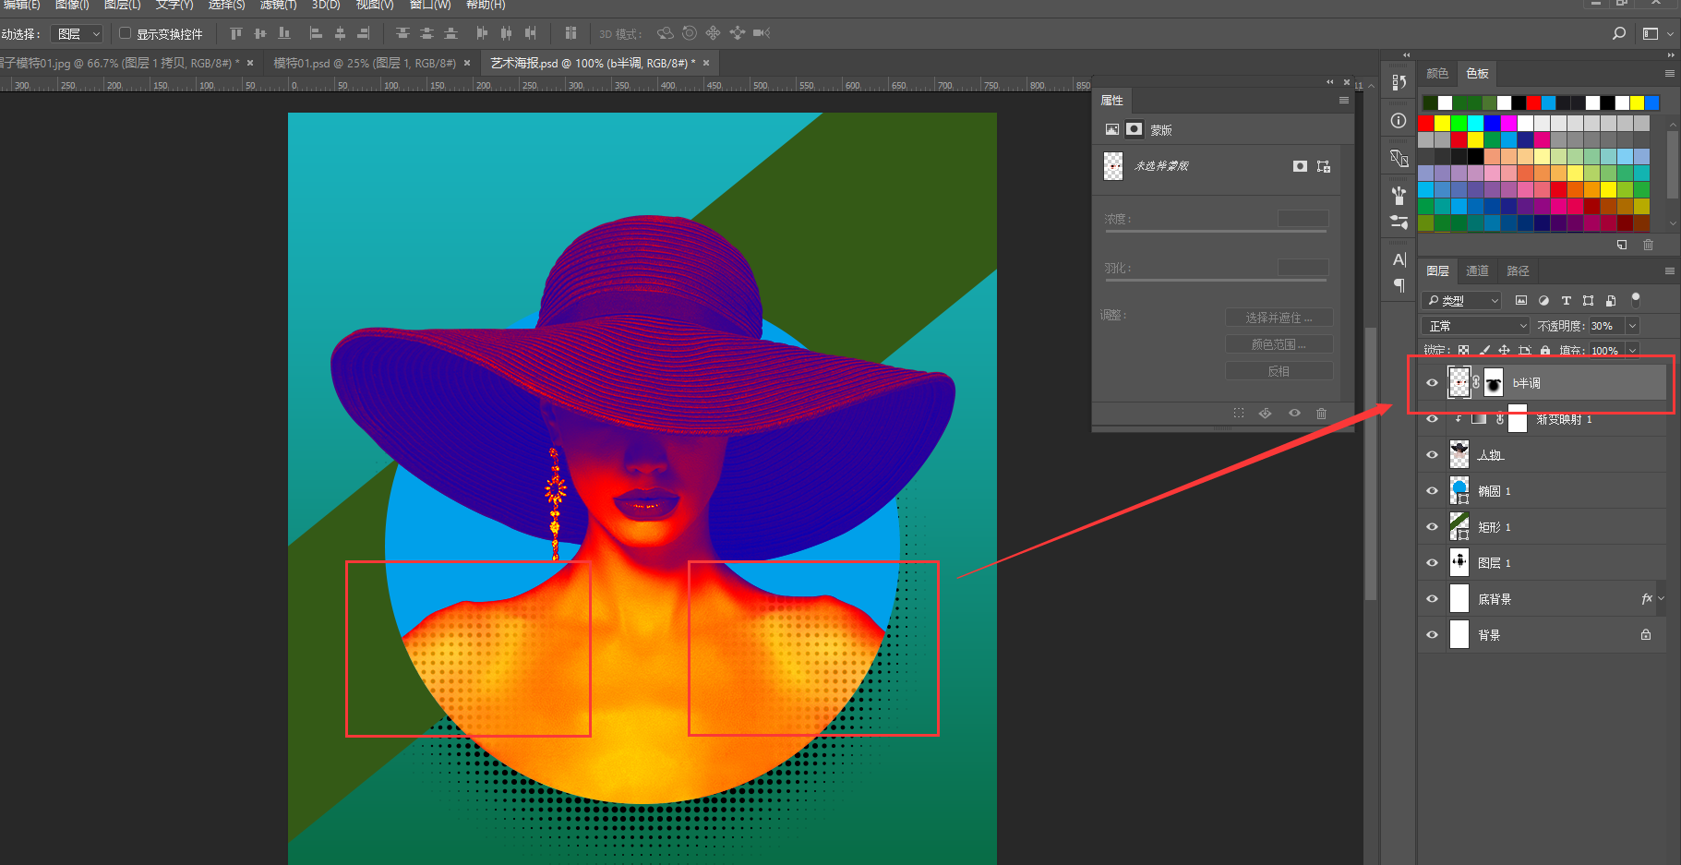
Task: Open the 滤镜(T) menu
Action: click(x=278, y=5)
